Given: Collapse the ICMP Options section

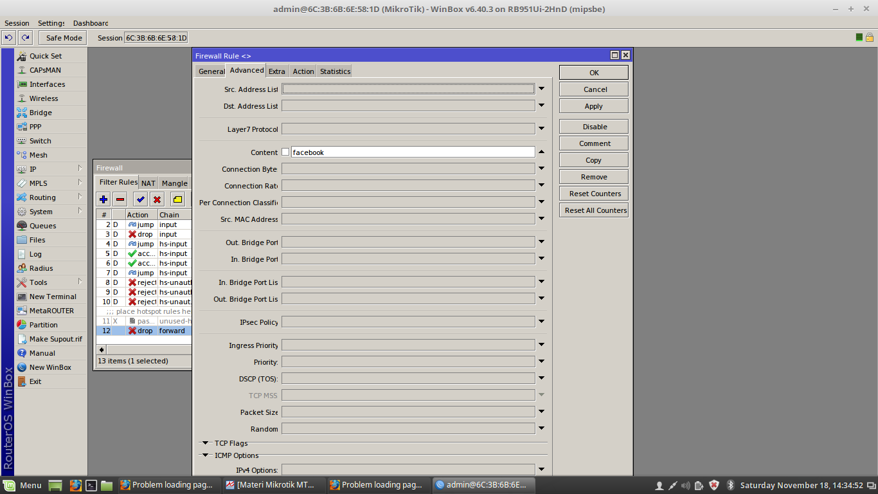Looking at the screenshot, I should [x=206, y=455].
